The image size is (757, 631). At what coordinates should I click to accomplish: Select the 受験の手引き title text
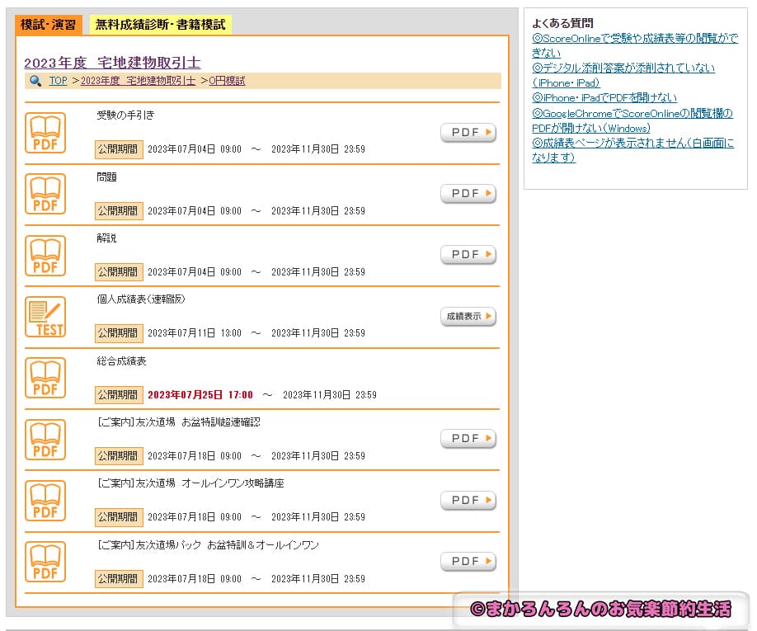click(125, 115)
